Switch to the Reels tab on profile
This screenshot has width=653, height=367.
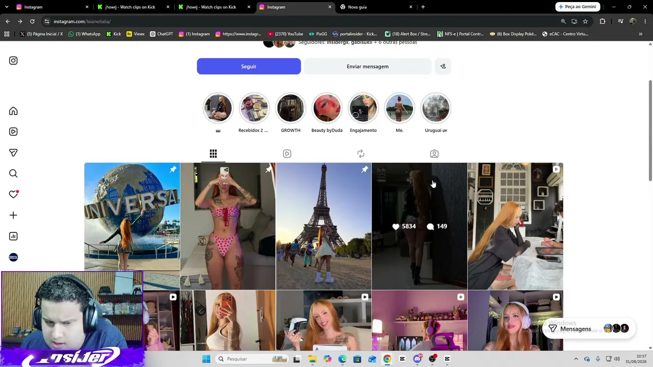[287, 153]
